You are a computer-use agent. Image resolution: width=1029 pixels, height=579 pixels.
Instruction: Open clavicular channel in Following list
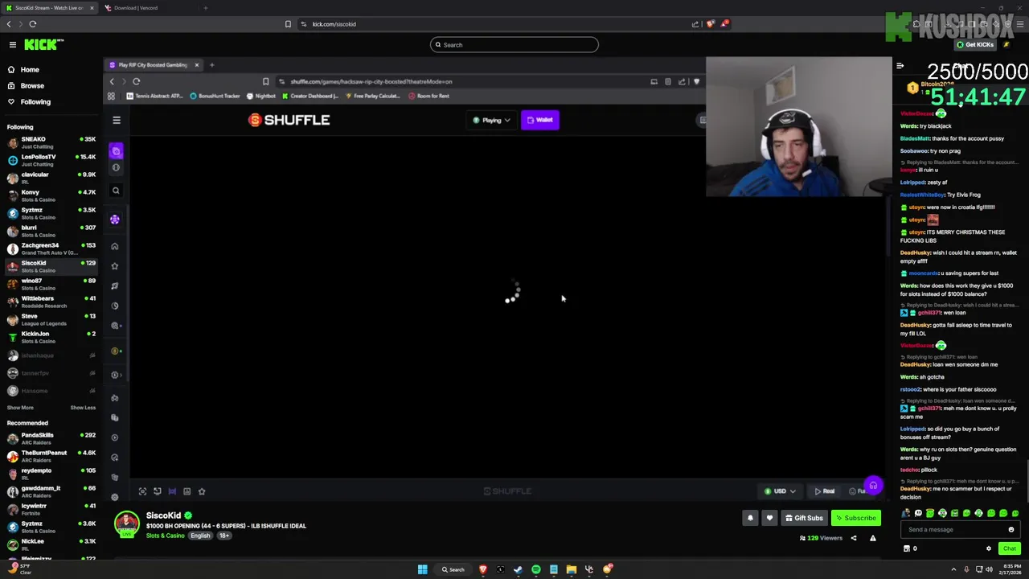[51, 178]
